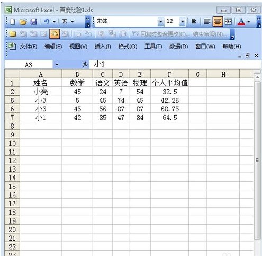Expand the font name dropdown for 宋体
The width and height of the screenshot is (262, 256).
160,22
